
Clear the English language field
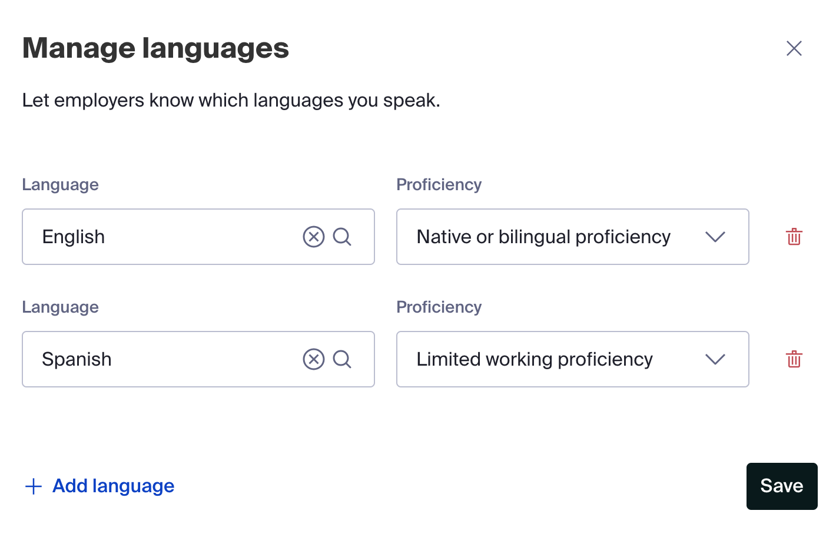point(314,237)
